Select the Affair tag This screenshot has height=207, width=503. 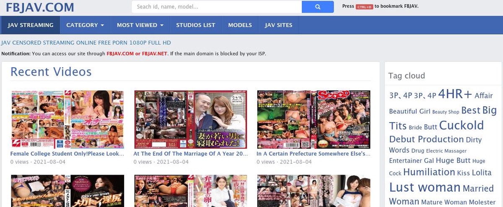point(483,96)
